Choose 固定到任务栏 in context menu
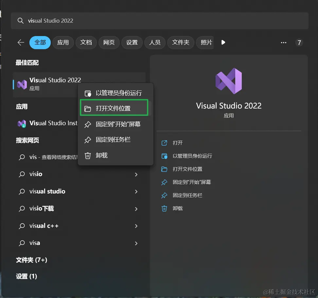Viewport: 318px width, 298px height. click(115, 140)
